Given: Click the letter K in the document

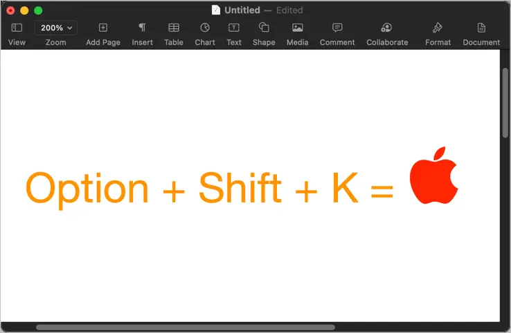Looking at the screenshot, I should click(346, 188).
